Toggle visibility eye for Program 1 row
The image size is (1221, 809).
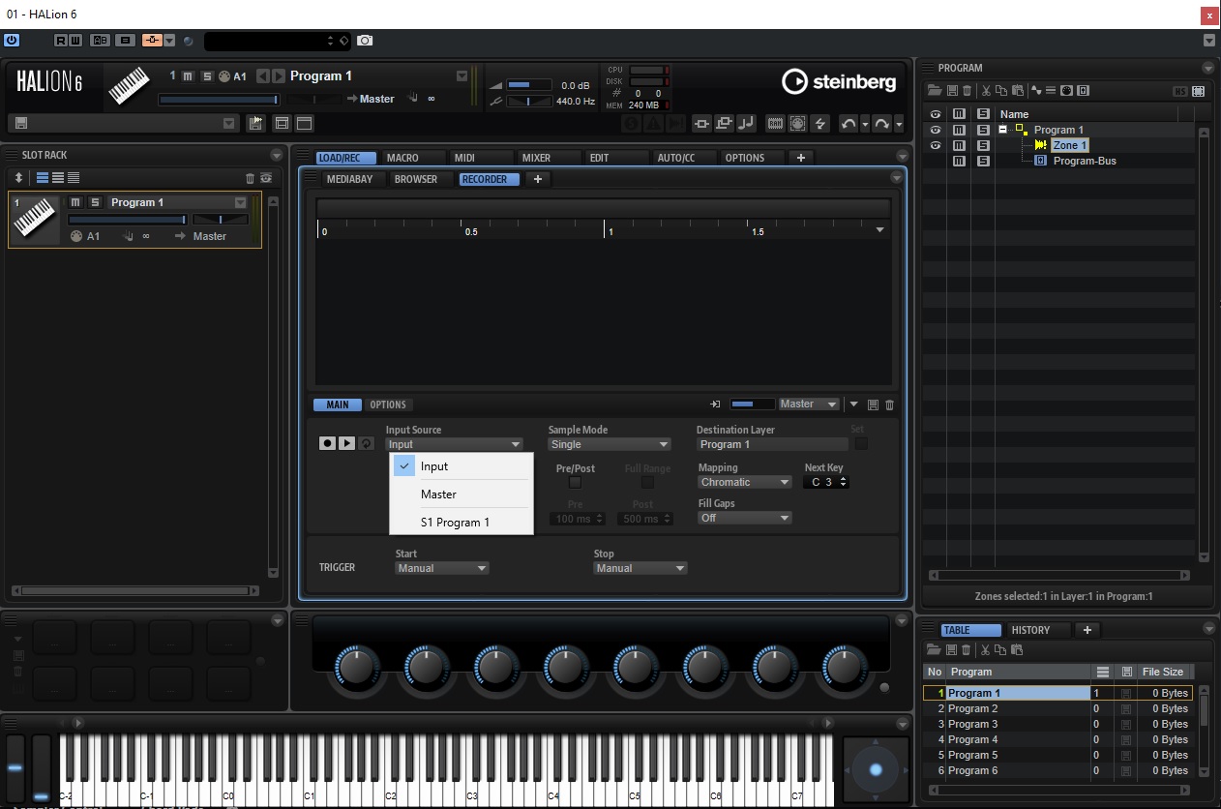[x=936, y=130]
